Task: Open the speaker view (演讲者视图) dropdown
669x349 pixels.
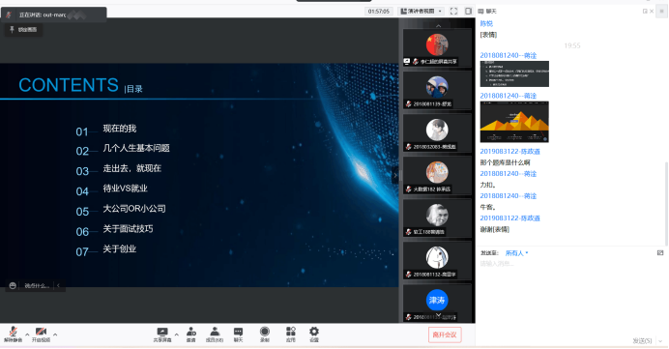Action: pyautogui.click(x=422, y=11)
